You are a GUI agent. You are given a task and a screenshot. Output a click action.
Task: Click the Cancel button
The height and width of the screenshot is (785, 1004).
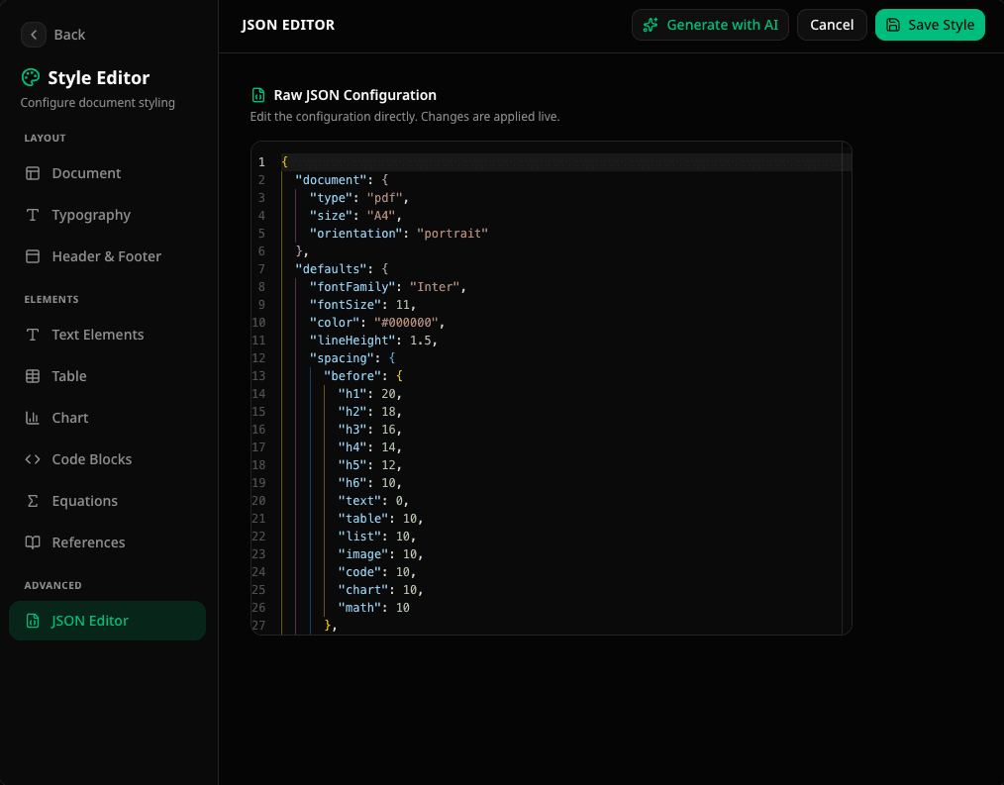click(x=832, y=25)
